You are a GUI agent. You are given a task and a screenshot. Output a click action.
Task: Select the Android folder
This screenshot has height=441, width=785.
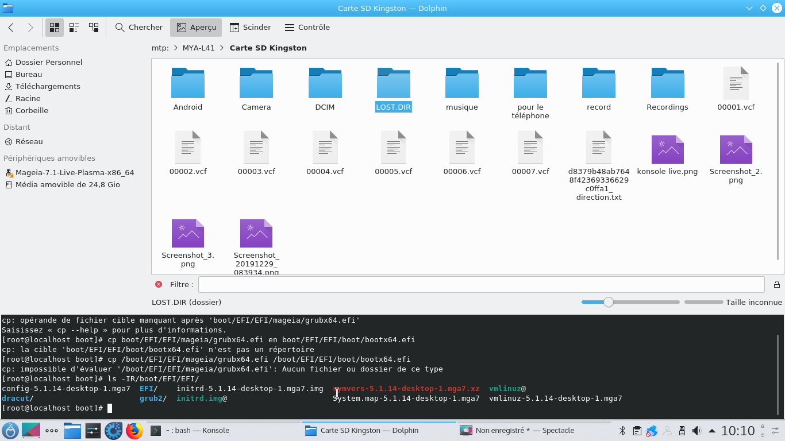click(x=188, y=89)
